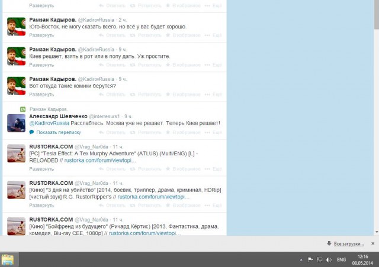Screen dimensions: 379x267
Task: Retweet the Вот откуда такие комики tweet
Action: [x=146, y=95]
